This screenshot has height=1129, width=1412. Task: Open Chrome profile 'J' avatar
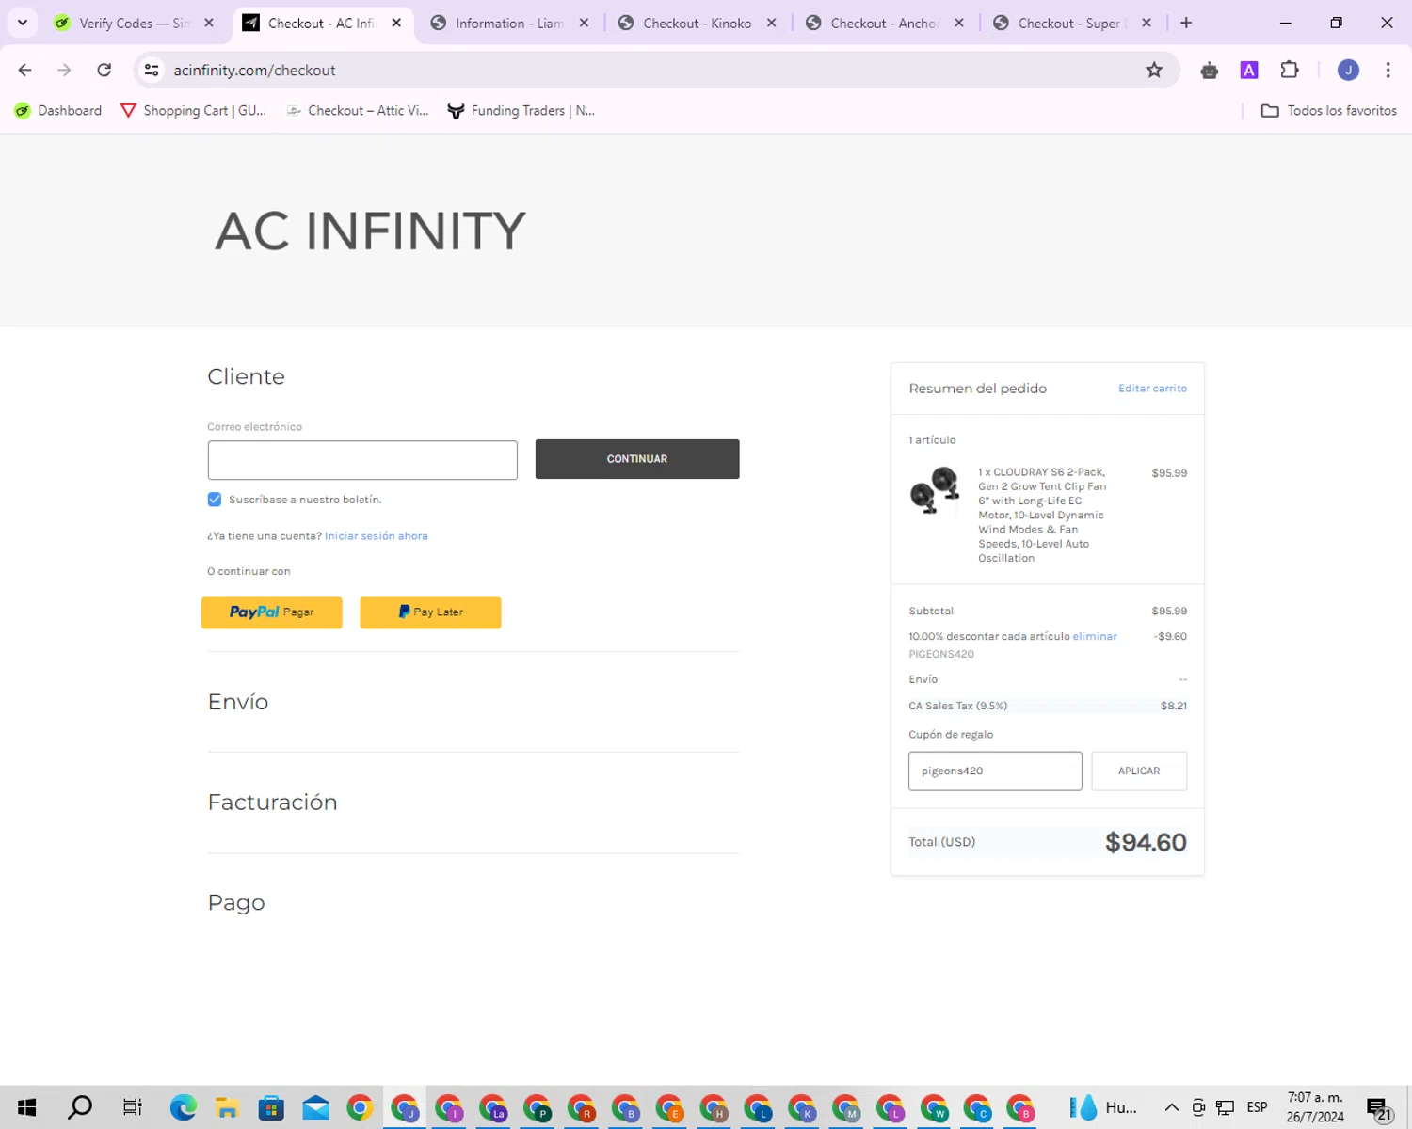point(1348,70)
